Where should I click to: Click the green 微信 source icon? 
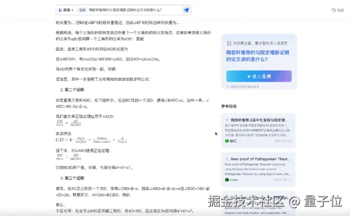pyautogui.click(x=227, y=141)
